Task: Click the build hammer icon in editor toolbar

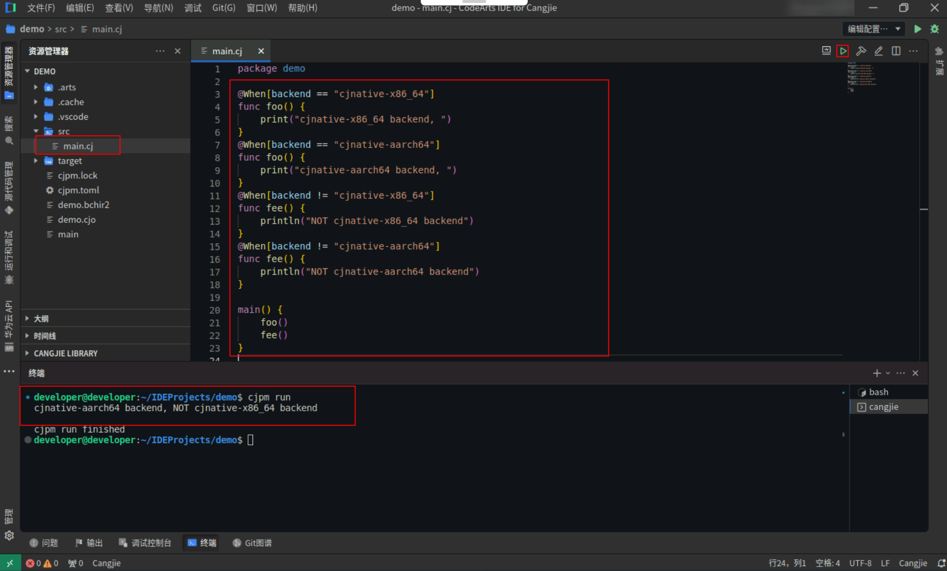Action: pos(861,51)
